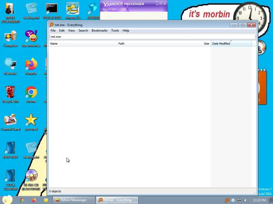The height and width of the screenshot is (204, 273).
Task: Select the furryfox Firefox desktop icon
Action: (31, 66)
